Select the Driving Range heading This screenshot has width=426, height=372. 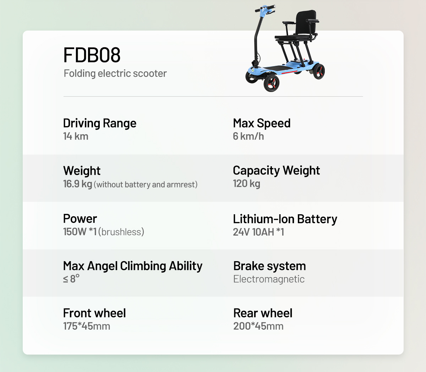(x=100, y=123)
